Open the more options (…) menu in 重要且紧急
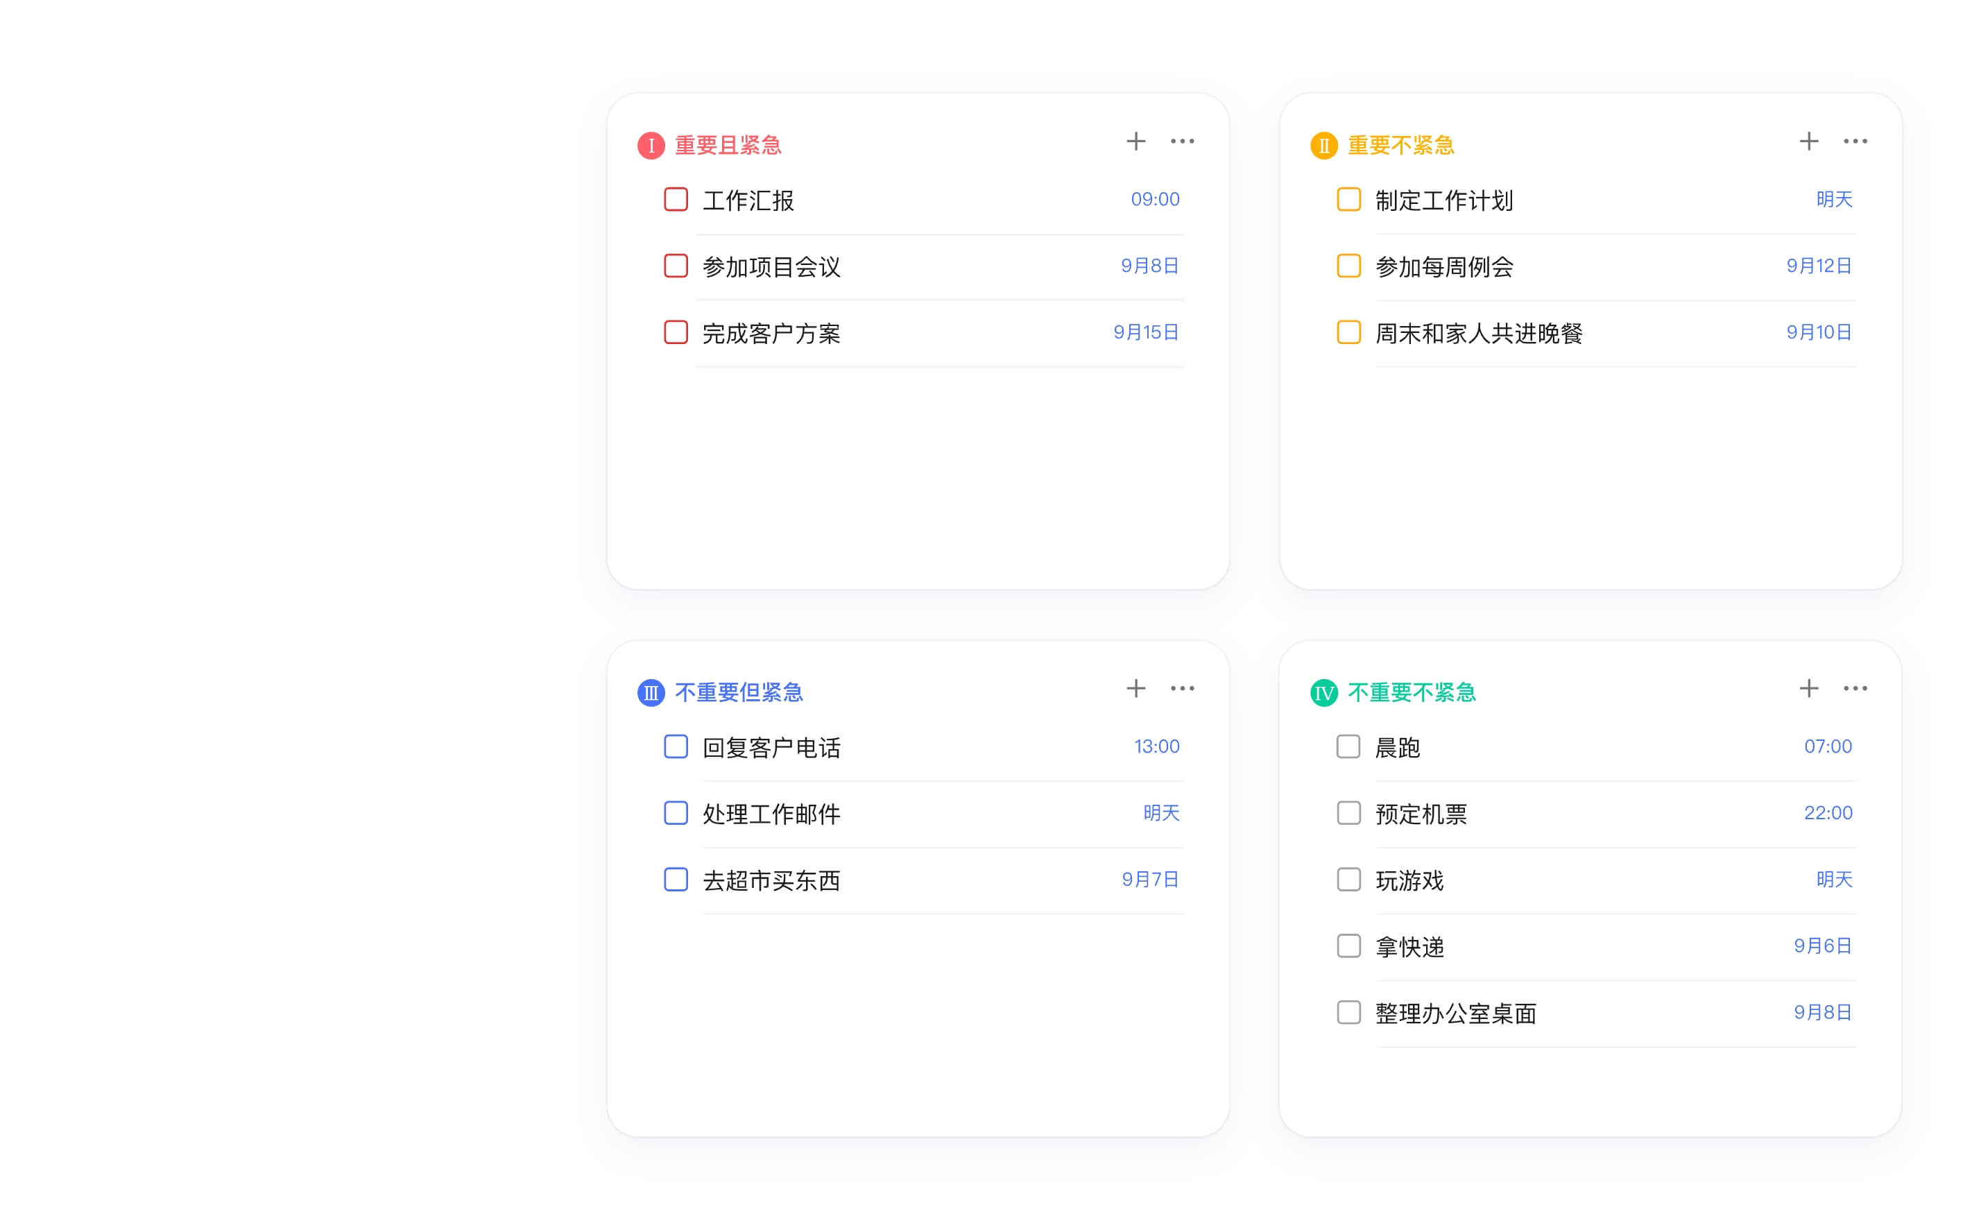The width and height of the screenshot is (1981, 1232). coord(1183,140)
